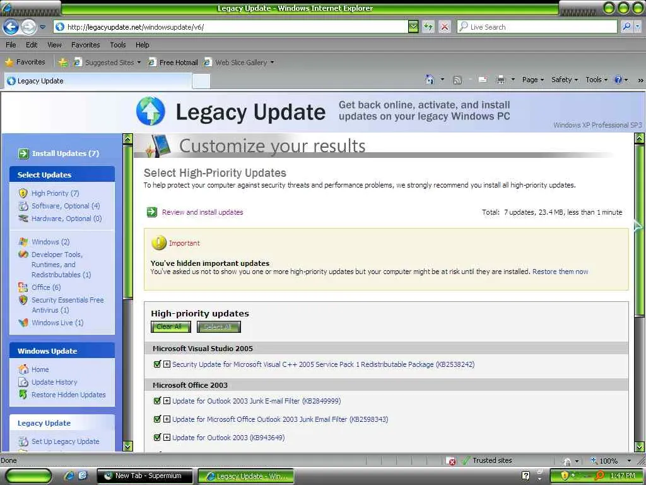Viewport: 646px width, 485px height.
Task: Click Set Up Legacy Update link
Action: pos(65,441)
